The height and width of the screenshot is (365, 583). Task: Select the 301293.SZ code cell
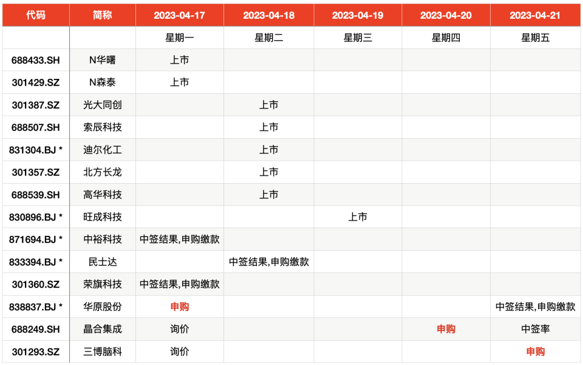pyautogui.click(x=36, y=352)
